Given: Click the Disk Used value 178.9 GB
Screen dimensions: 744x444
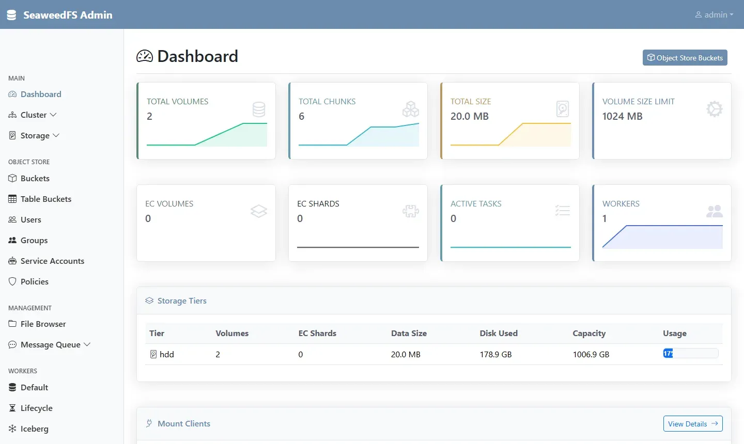Looking at the screenshot, I should click(x=495, y=355).
